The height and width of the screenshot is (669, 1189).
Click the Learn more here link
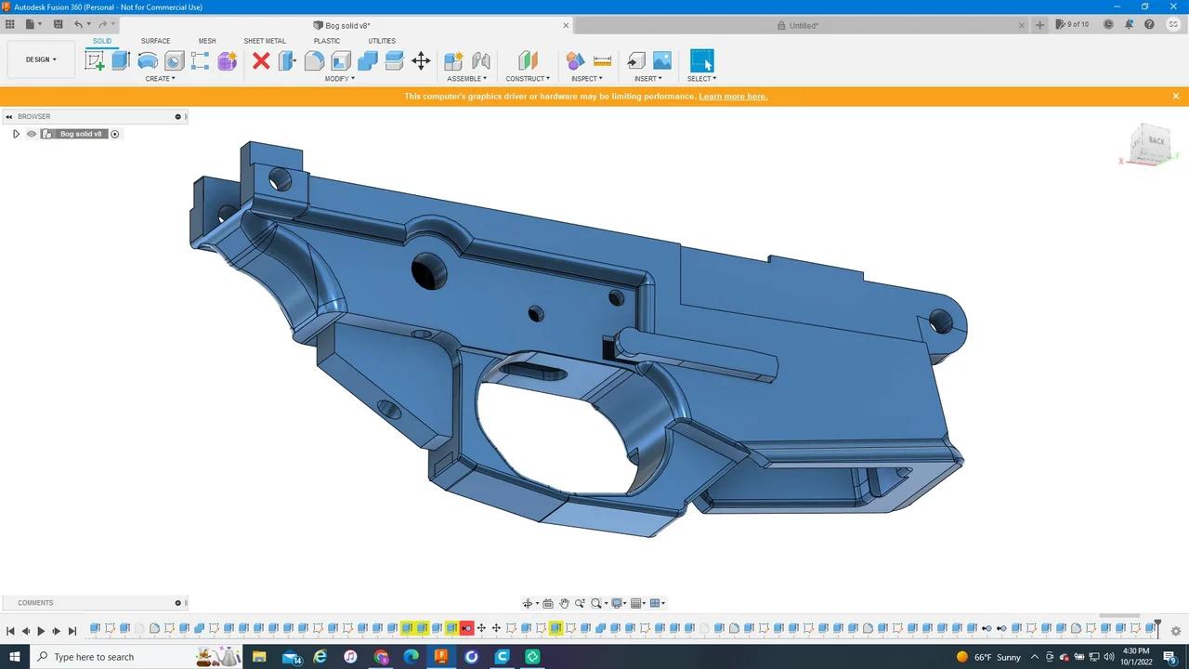732,96
